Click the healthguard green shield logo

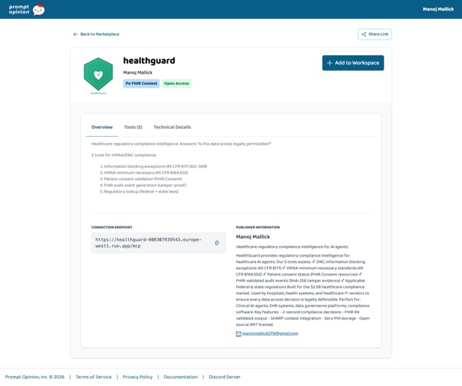98,74
